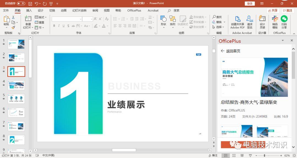Image resolution: width=297 pixels, height=158 pixels.
Task: Open the Layout (版式) dropdown
Action: 41,17
